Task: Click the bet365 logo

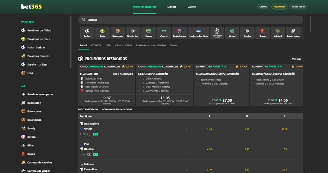Action: tap(31, 7)
